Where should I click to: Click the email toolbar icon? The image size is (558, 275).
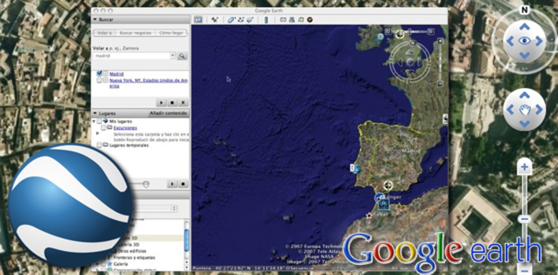[283, 20]
